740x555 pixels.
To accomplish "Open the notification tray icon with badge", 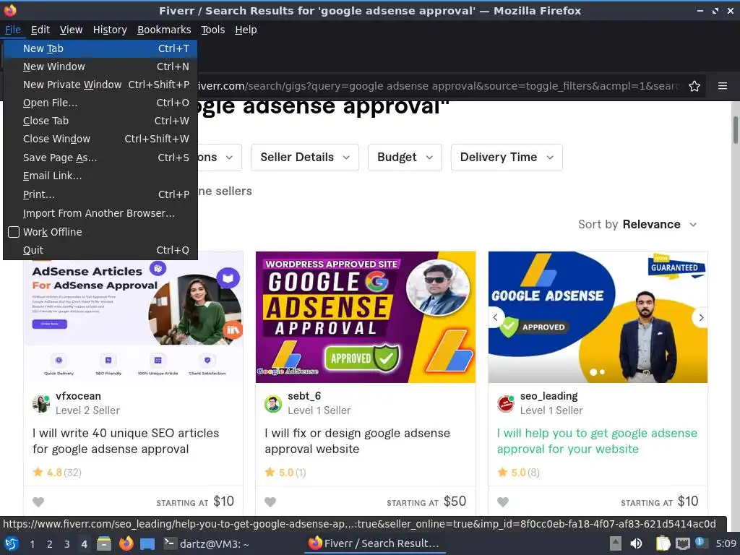I will click(700, 543).
